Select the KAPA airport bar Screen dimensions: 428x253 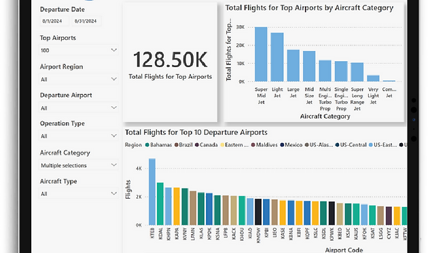coord(177,206)
